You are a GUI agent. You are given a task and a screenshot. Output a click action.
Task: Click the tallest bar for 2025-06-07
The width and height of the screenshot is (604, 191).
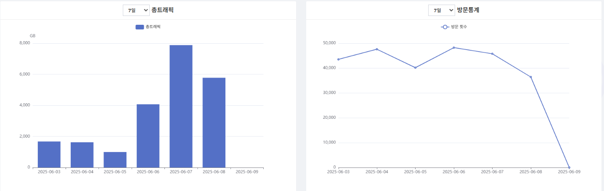[181, 106]
